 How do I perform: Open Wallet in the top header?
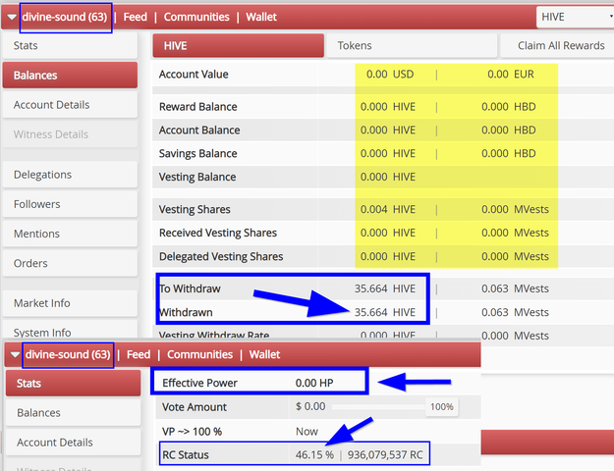[261, 17]
